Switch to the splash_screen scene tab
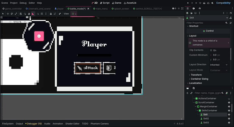234x127 pixels. [x=120, y=9]
